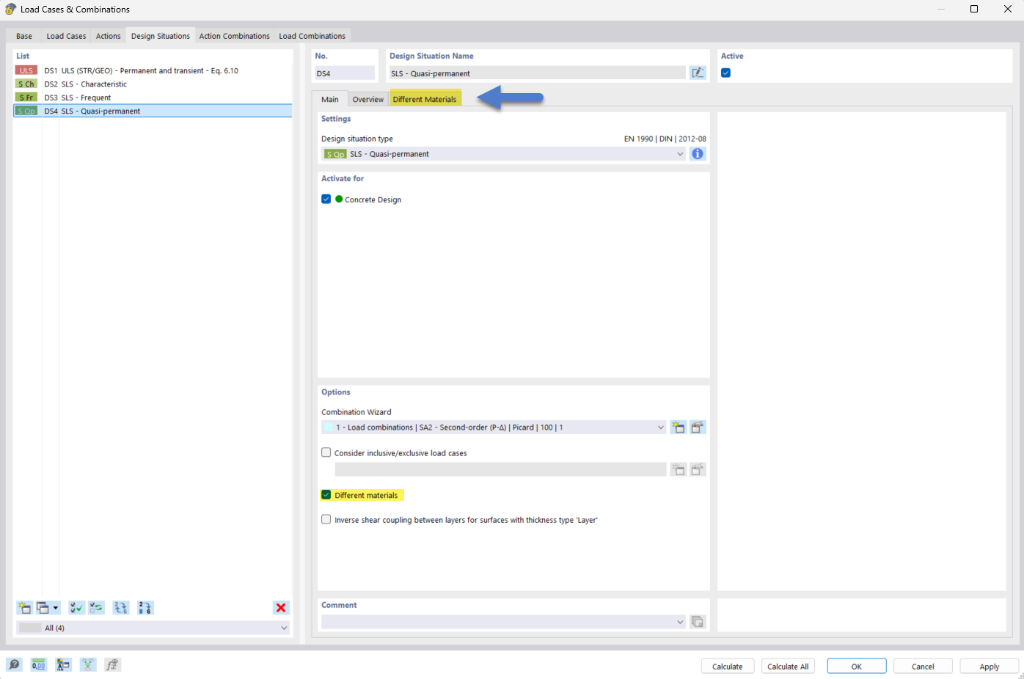Open the Different Materials tab

click(x=425, y=98)
